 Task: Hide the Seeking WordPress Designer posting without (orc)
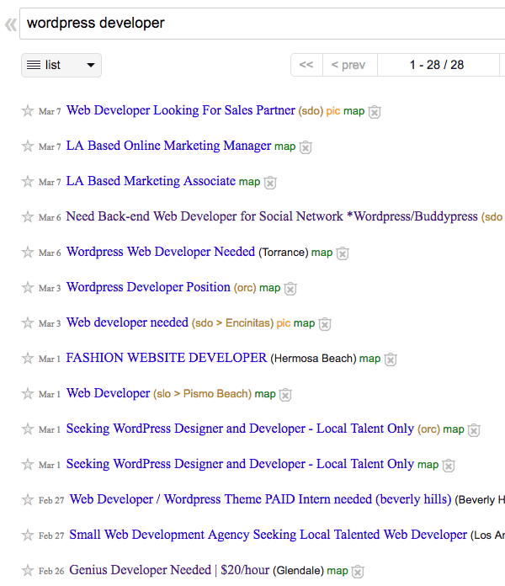coord(449,466)
